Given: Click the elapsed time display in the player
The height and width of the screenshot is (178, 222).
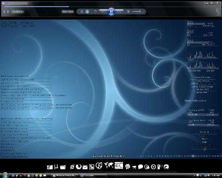Looking at the screenshot, I should pos(67,12).
